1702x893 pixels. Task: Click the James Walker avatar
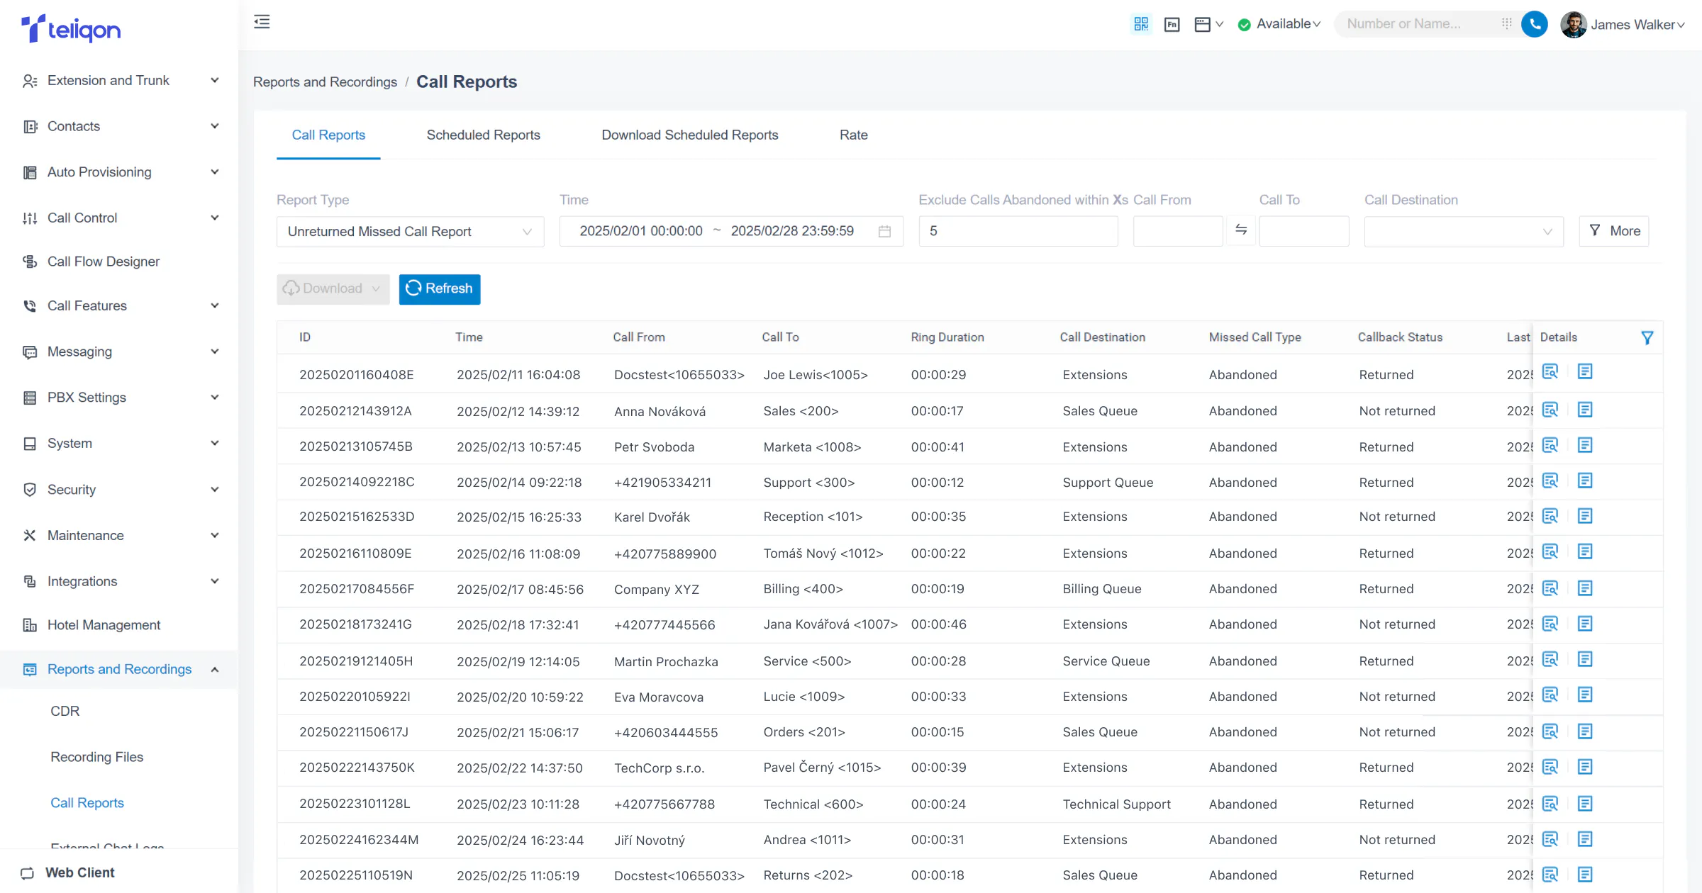tap(1574, 25)
